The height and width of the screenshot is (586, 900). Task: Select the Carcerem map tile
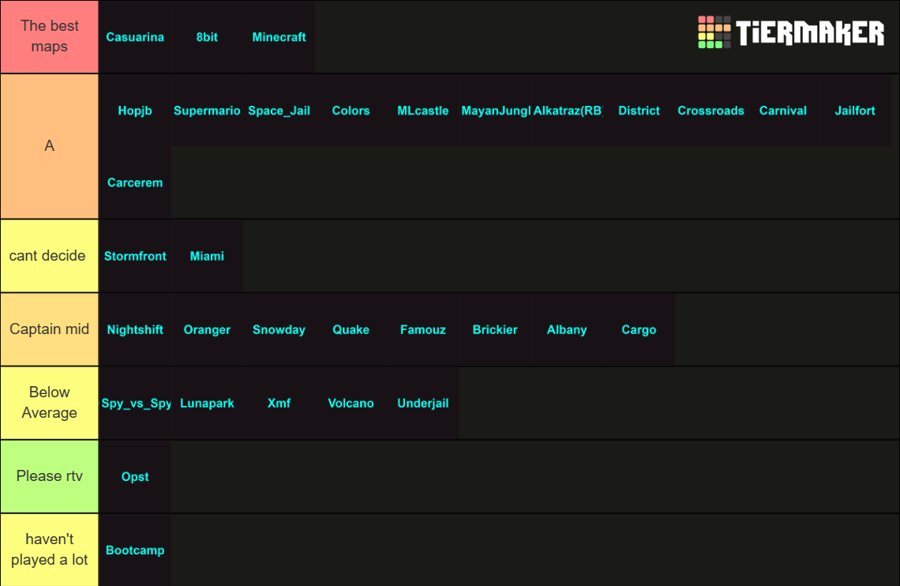(x=135, y=182)
